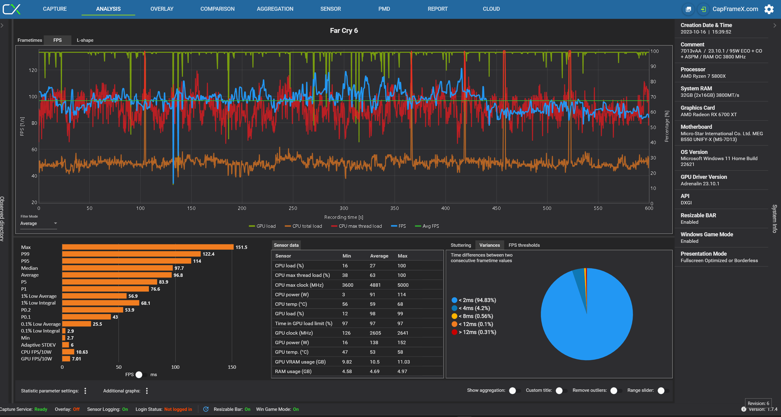Select the Frametimes chart tab
Image resolution: width=781 pixels, height=417 pixels.
tap(30, 40)
